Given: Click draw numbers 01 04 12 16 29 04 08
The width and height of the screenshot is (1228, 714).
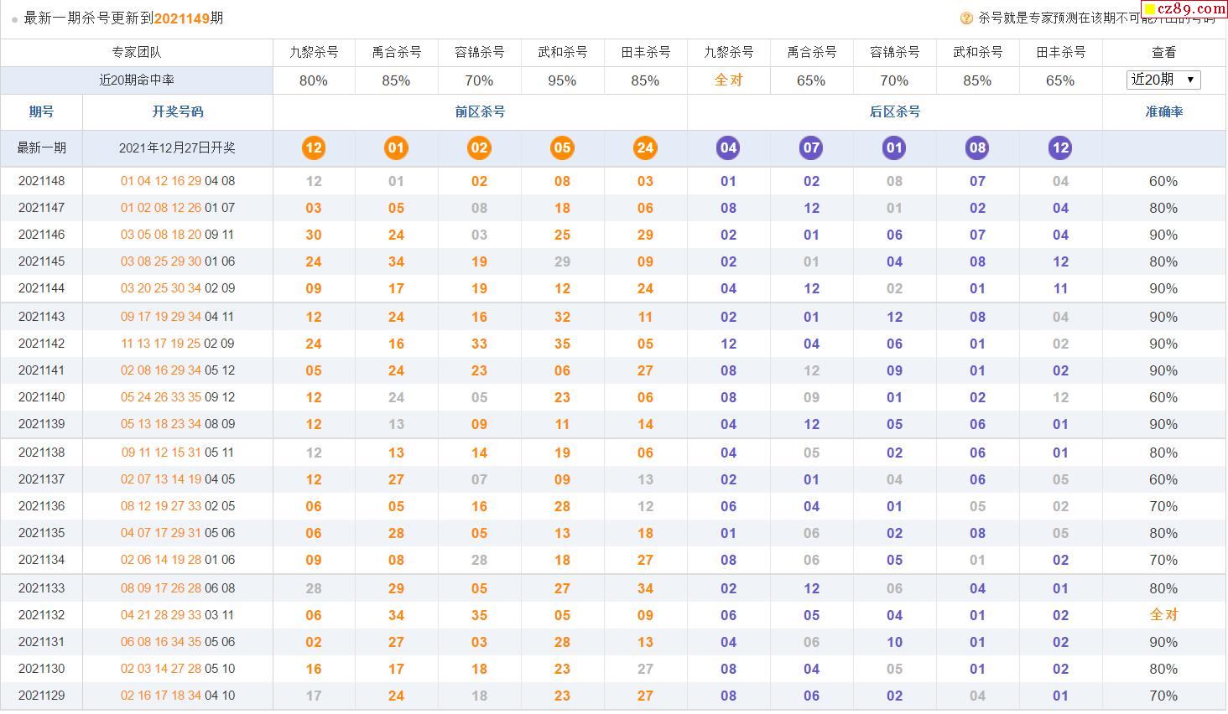Looking at the screenshot, I should click(x=178, y=181).
